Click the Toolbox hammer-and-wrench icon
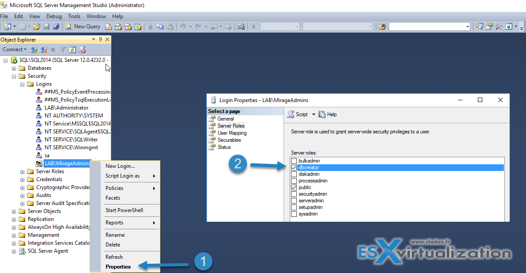The height and width of the screenshot is (273, 526). (499, 27)
